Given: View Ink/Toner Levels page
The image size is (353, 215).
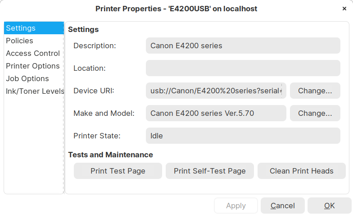Looking at the screenshot, I should [x=34, y=91].
